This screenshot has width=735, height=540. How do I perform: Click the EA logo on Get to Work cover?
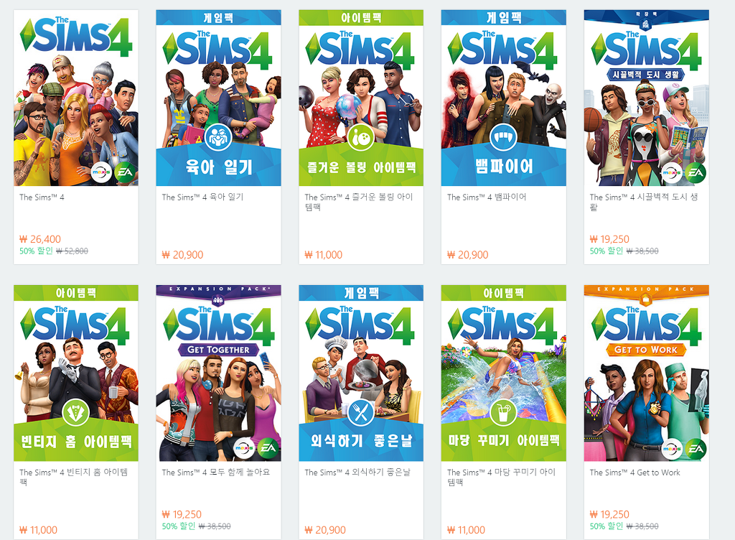click(696, 449)
